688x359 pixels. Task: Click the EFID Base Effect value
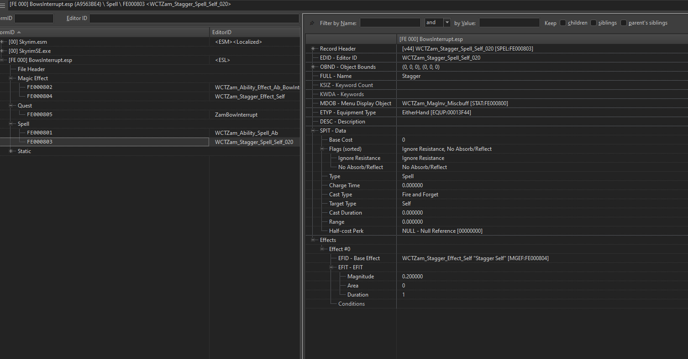click(x=475, y=258)
